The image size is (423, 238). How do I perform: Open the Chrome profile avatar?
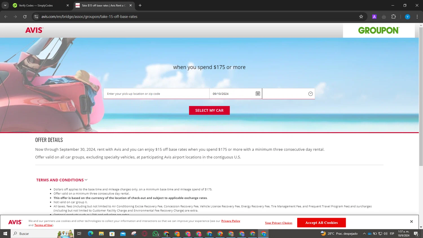click(x=407, y=17)
